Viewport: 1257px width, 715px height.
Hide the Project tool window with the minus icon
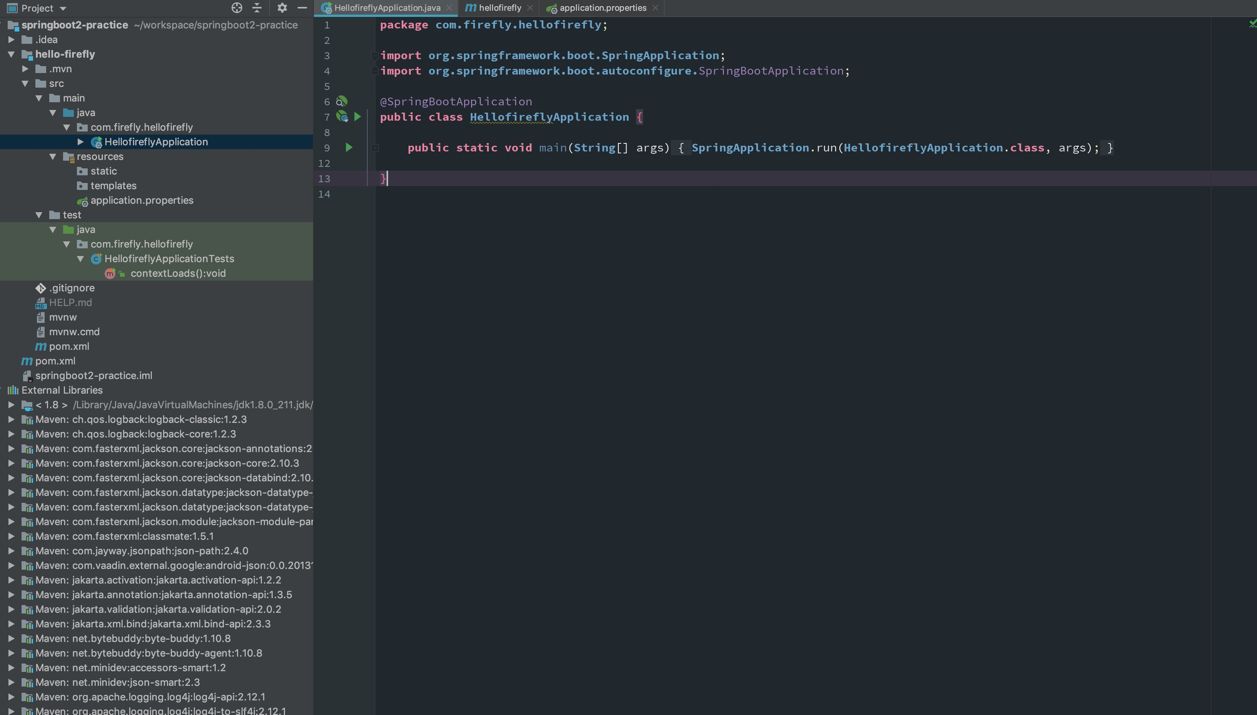(302, 8)
